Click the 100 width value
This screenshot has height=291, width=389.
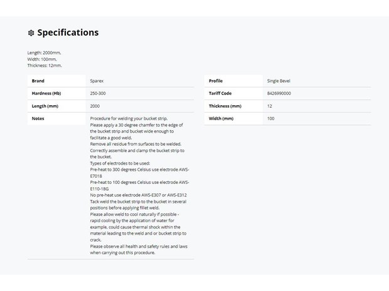tap(270, 118)
